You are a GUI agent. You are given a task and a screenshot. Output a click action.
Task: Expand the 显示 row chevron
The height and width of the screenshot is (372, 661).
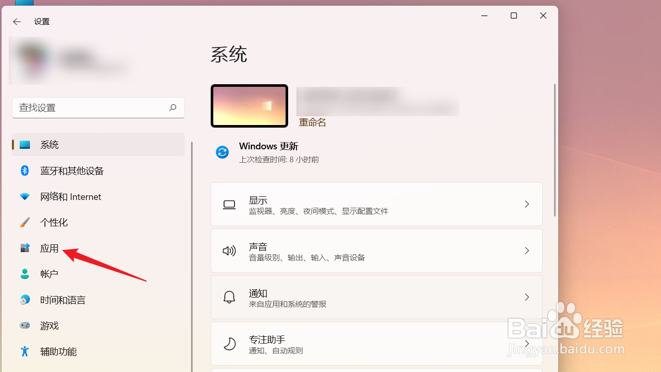coord(527,204)
